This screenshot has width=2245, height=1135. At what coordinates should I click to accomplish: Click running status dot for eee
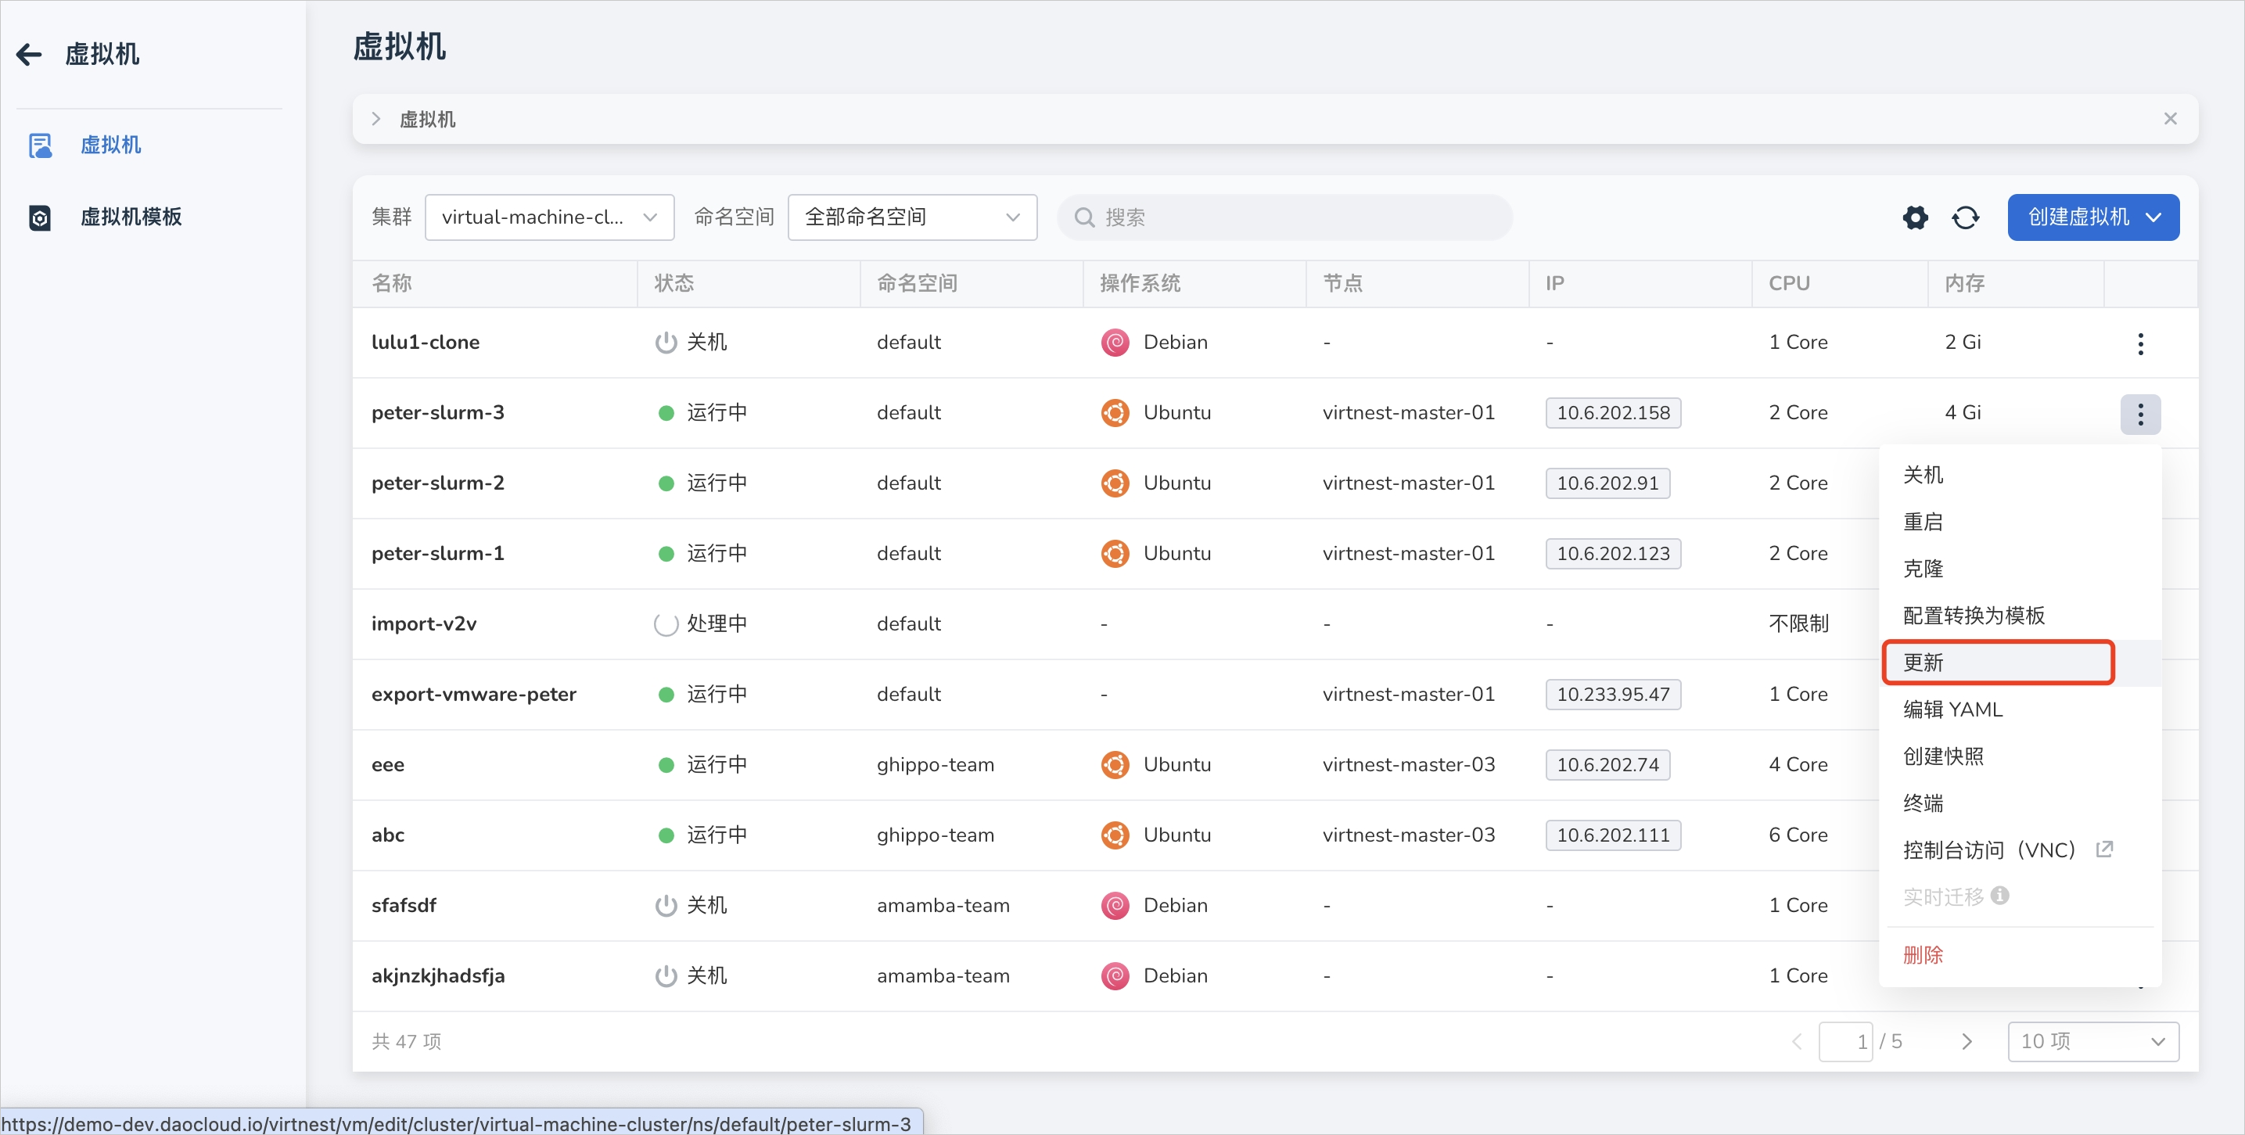pyautogui.click(x=666, y=765)
